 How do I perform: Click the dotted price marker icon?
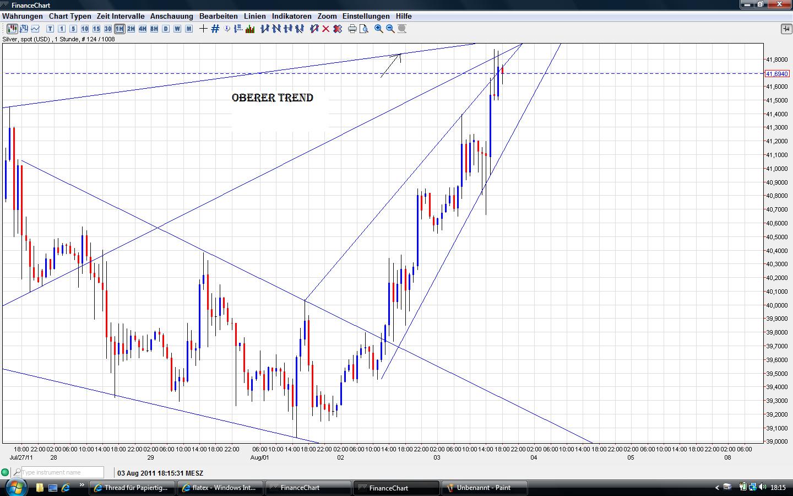point(238,29)
